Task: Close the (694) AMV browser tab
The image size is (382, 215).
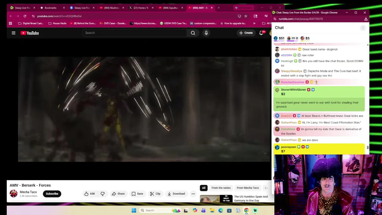Action: pyautogui.click(x=212, y=8)
